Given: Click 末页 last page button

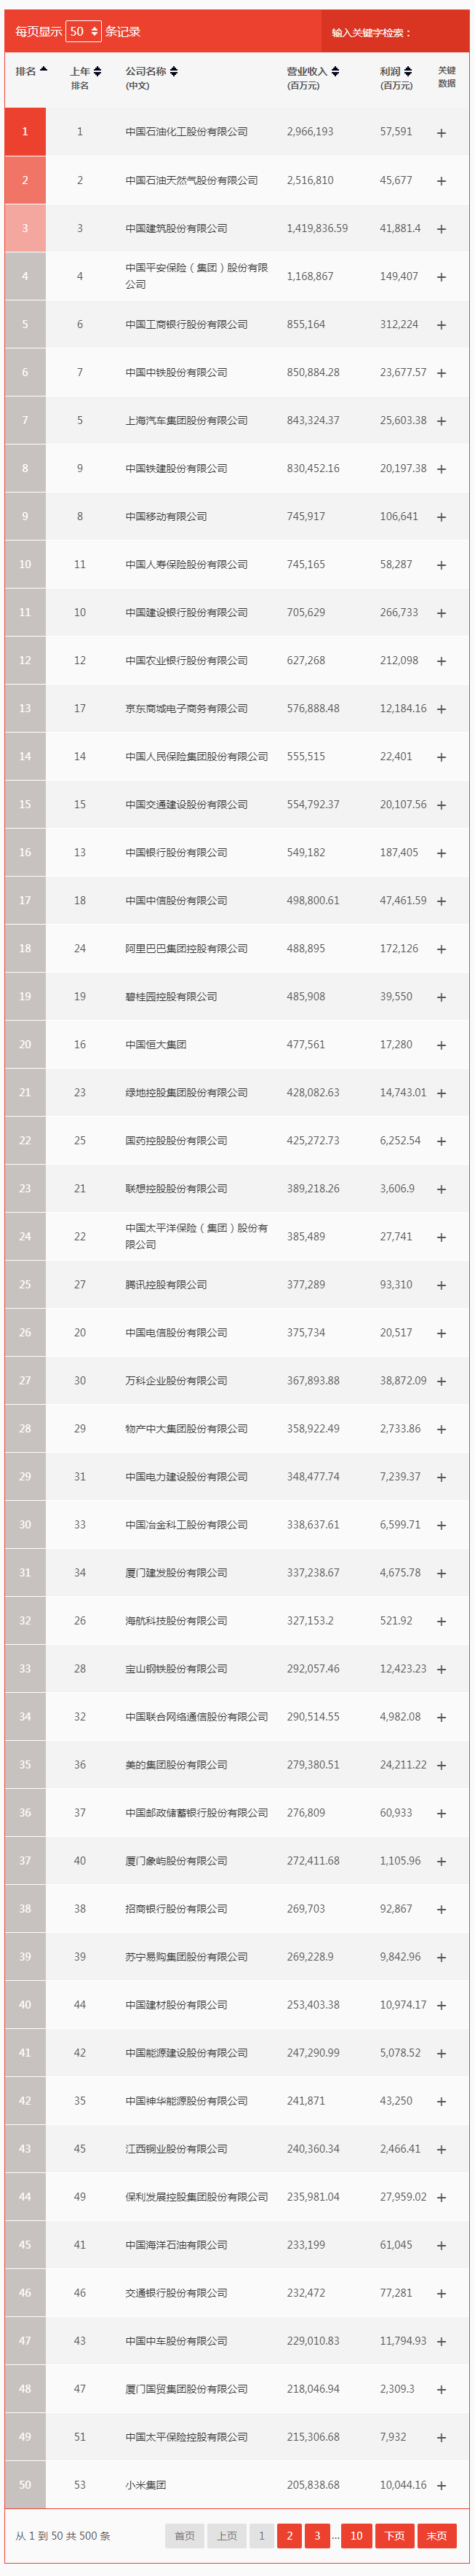Looking at the screenshot, I should tap(437, 2535).
